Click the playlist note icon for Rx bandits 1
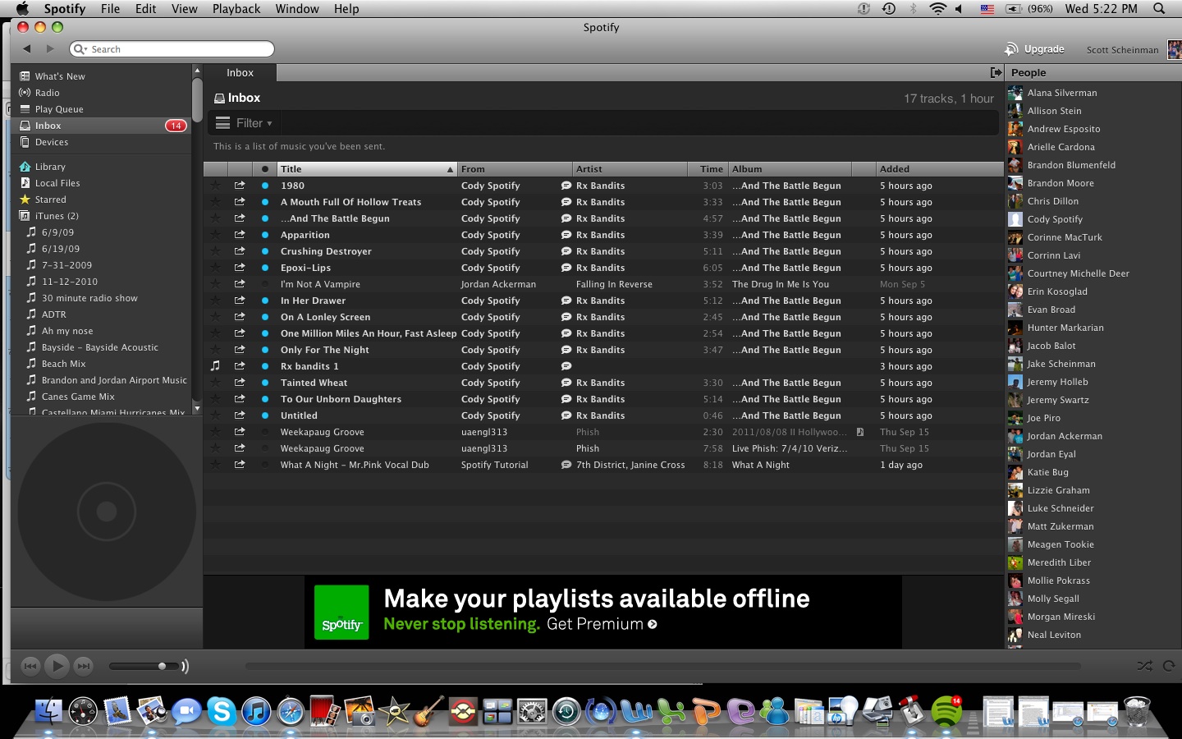Viewport: 1182px width, 739px height. click(x=215, y=366)
